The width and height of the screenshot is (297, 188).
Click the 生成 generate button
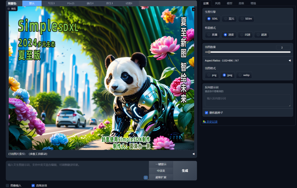(x=185, y=171)
